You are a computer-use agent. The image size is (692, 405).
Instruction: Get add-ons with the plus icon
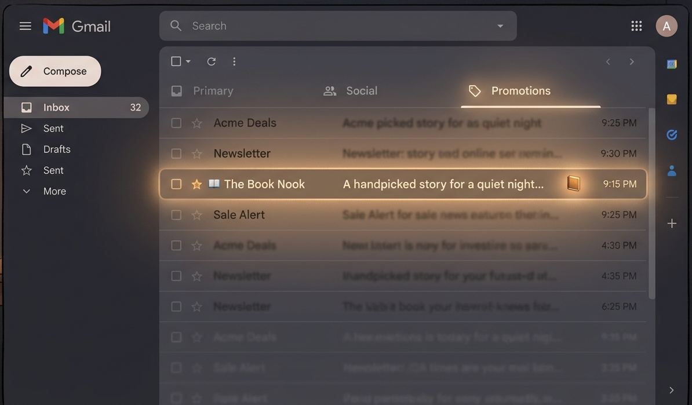point(672,223)
